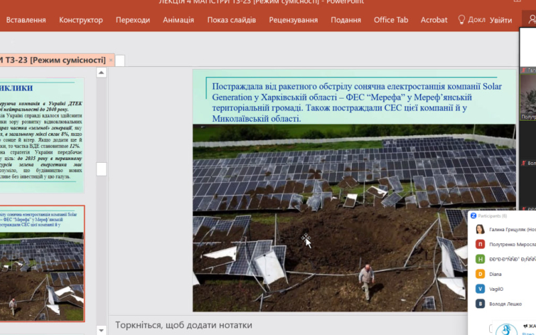Click the Zoom logo in Participants header
The image size is (536, 335).
474,216
